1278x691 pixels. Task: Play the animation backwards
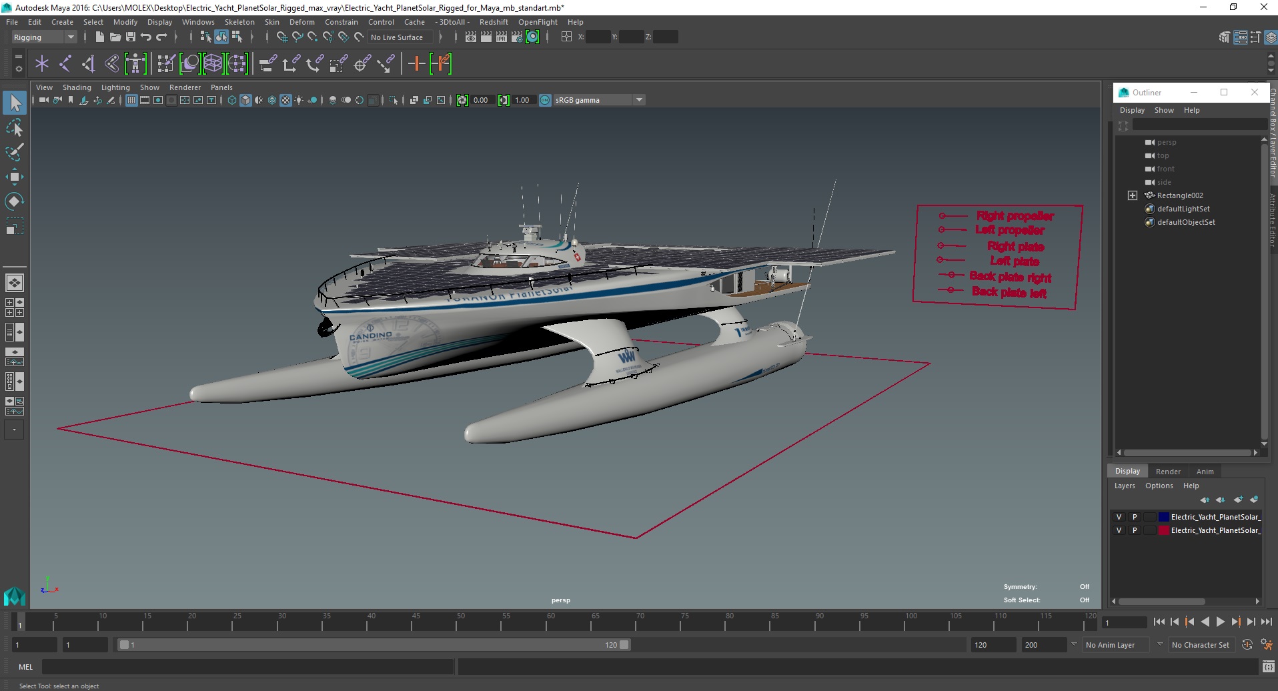coord(1205,622)
